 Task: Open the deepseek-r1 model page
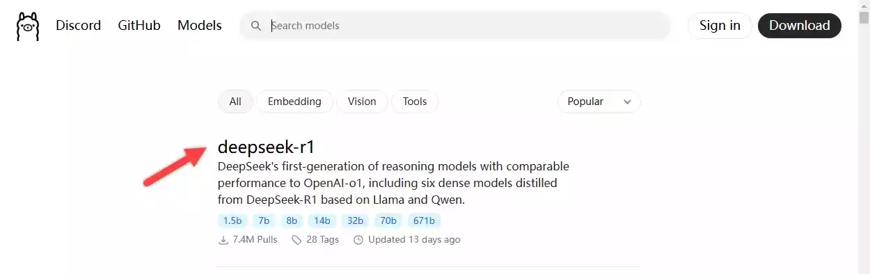267,147
